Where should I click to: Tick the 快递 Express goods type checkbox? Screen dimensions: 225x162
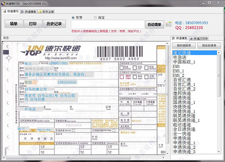pos(121,68)
